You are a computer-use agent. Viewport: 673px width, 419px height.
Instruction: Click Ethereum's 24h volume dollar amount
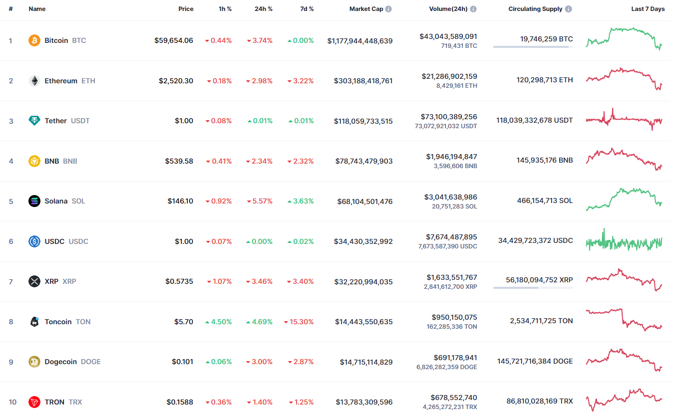coord(449,76)
